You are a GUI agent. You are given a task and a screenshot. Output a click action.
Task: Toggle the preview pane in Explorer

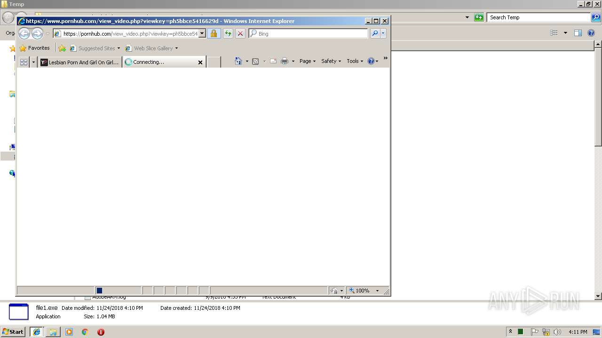pos(578,33)
